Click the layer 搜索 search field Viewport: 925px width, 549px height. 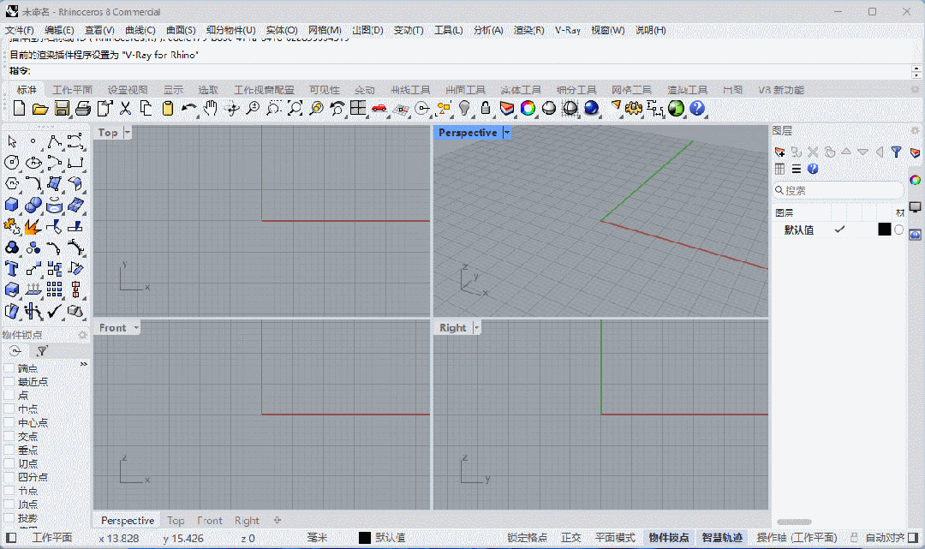tap(838, 190)
